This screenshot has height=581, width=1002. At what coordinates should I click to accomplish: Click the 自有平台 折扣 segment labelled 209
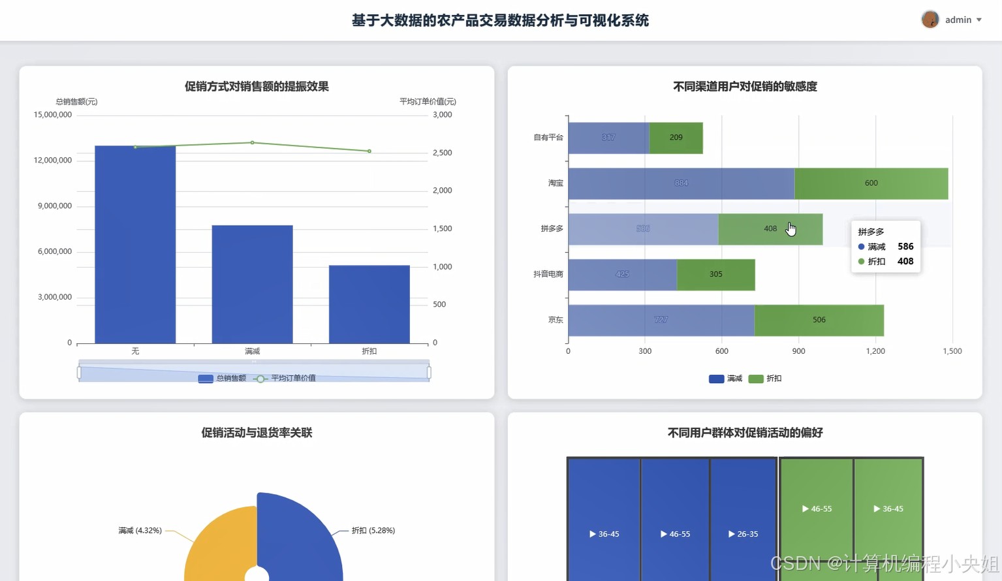click(676, 138)
